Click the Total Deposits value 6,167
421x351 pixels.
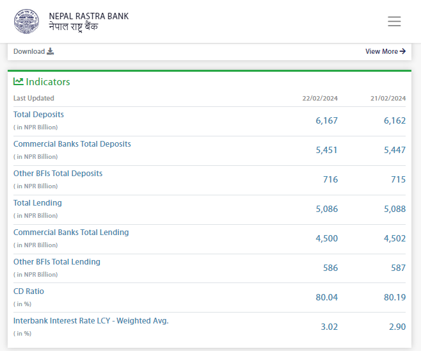click(326, 120)
